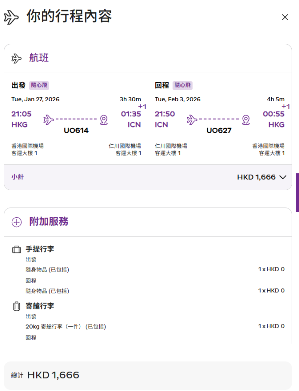
Task: Click location pin icon before 00:55 HKG
Action: point(246,120)
